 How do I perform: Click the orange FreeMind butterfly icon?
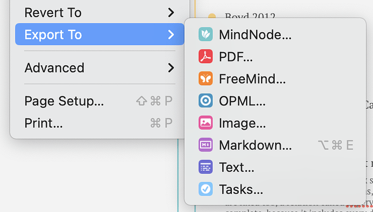click(205, 78)
